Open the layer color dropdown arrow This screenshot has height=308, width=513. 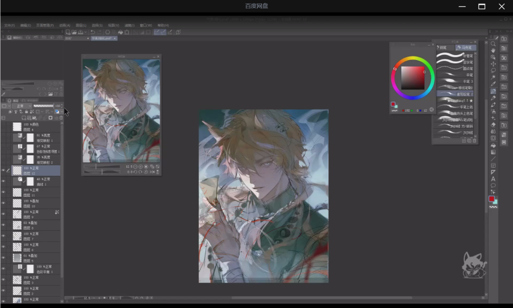(x=61, y=111)
